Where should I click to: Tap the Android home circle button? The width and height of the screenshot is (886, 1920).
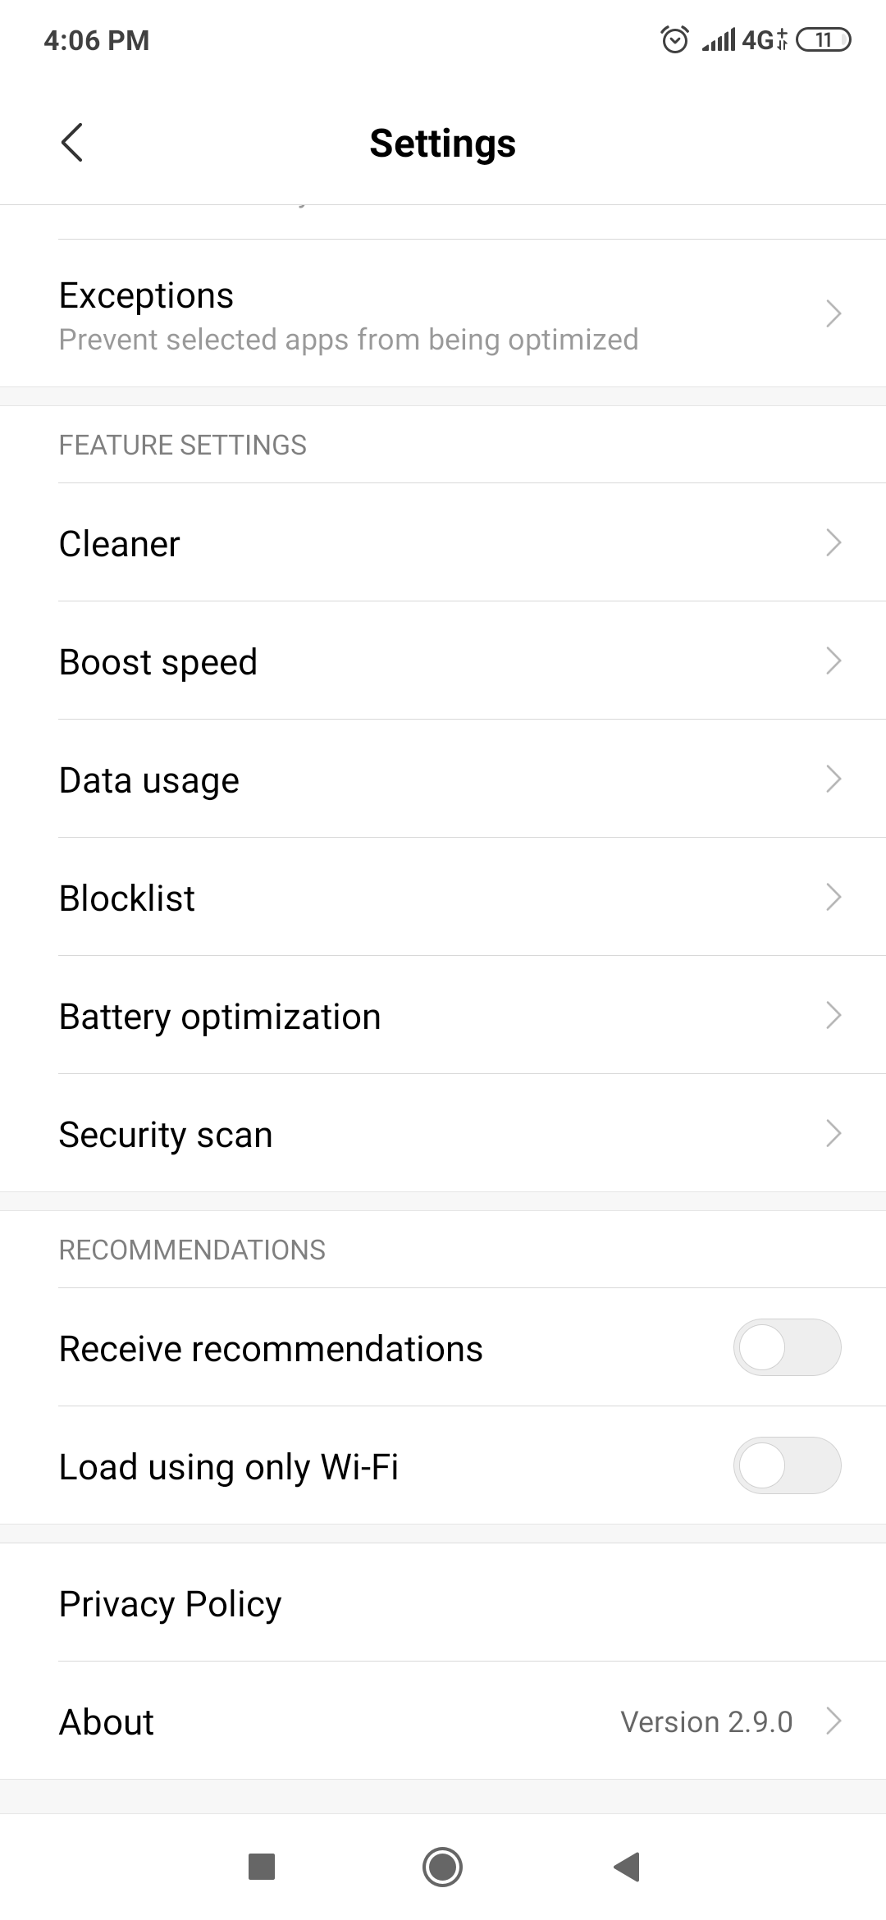click(x=443, y=1866)
